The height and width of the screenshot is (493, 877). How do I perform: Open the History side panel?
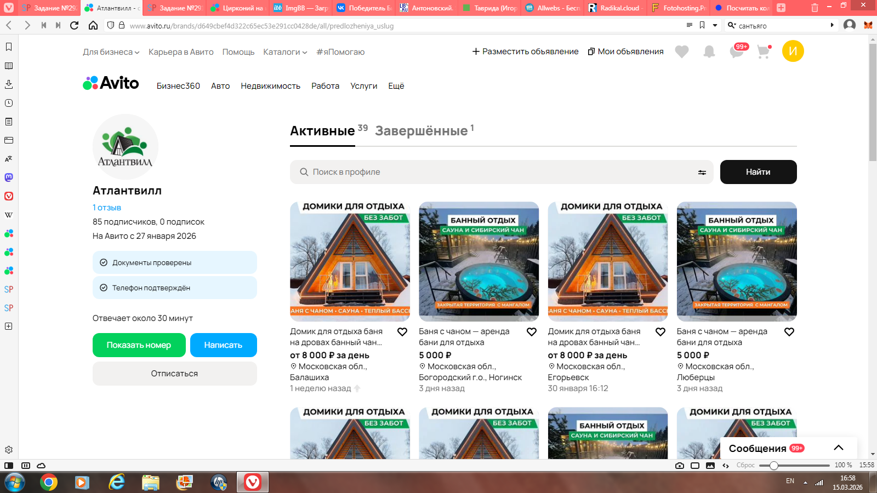tap(9, 103)
